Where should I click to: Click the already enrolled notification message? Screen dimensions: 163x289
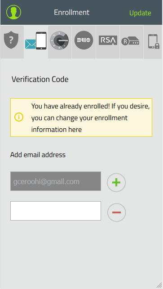tap(90, 117)
